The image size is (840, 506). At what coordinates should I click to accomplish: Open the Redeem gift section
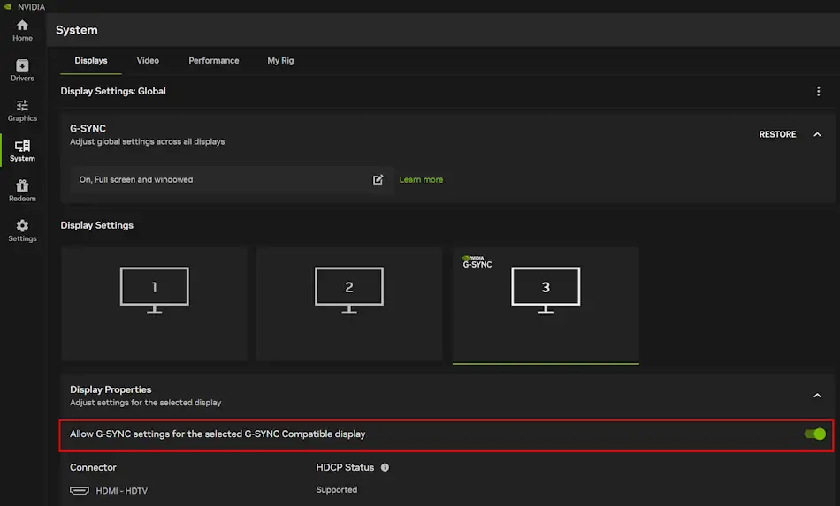coord(22,190)
